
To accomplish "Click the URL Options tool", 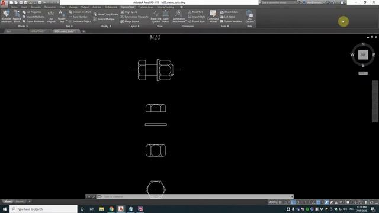I will (x=249, y=17).
